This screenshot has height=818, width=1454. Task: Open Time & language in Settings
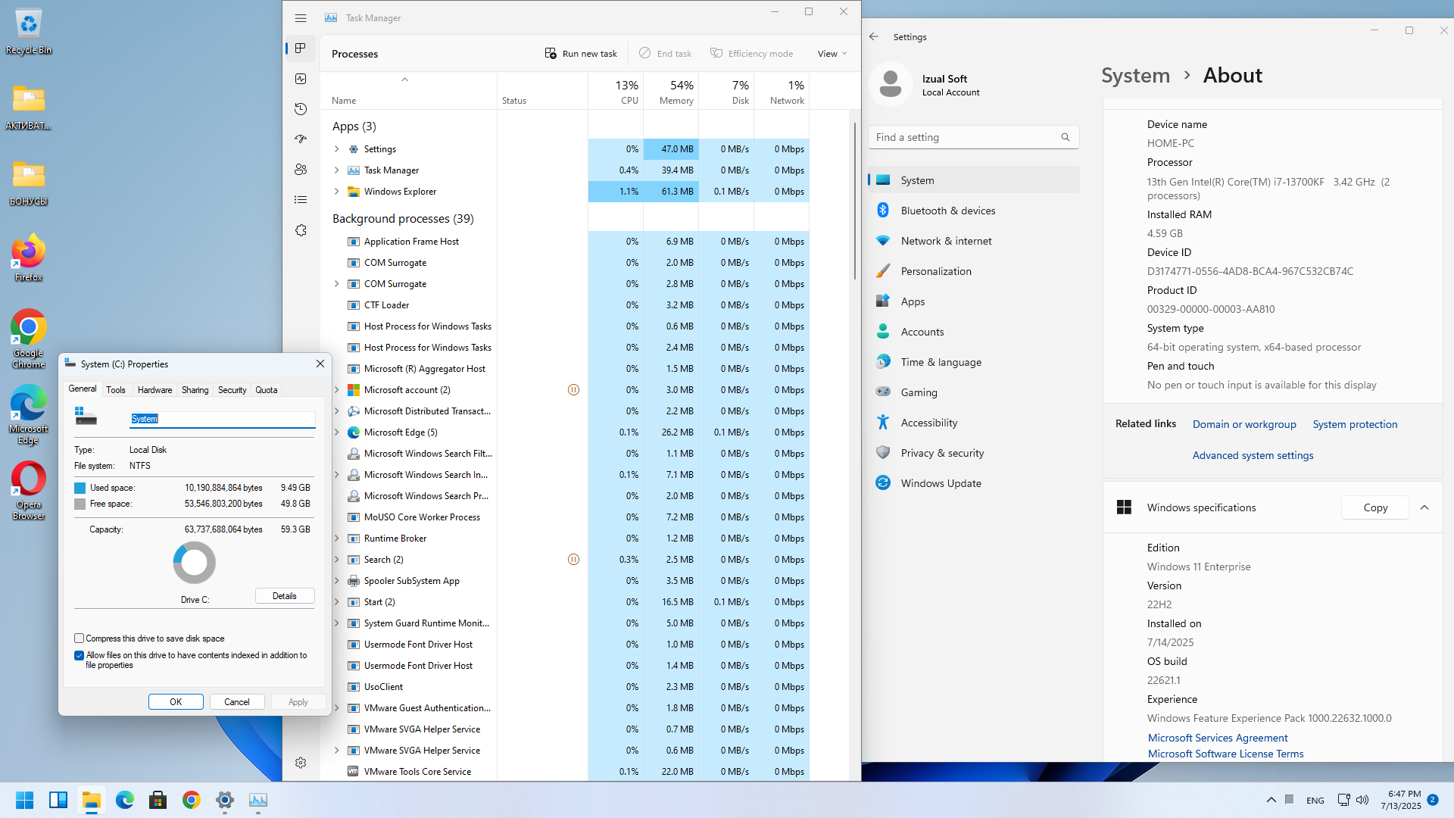(973, 362)
